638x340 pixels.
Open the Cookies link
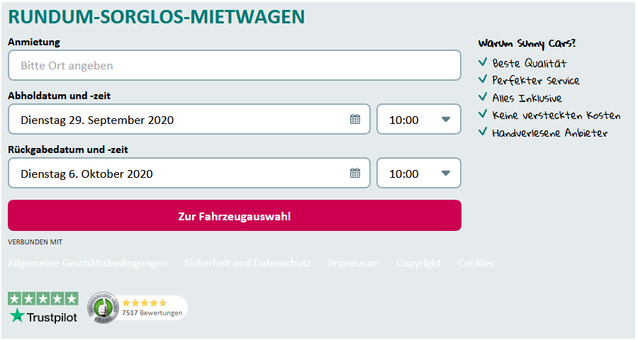(476, 263)
